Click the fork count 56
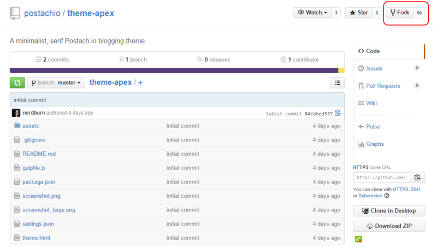The width and height of the screenshot is (437, 247). coord(419,13)
